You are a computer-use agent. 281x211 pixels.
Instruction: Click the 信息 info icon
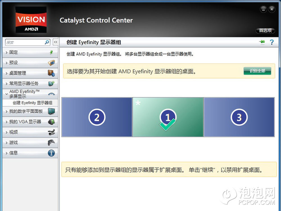coord(51,153)
